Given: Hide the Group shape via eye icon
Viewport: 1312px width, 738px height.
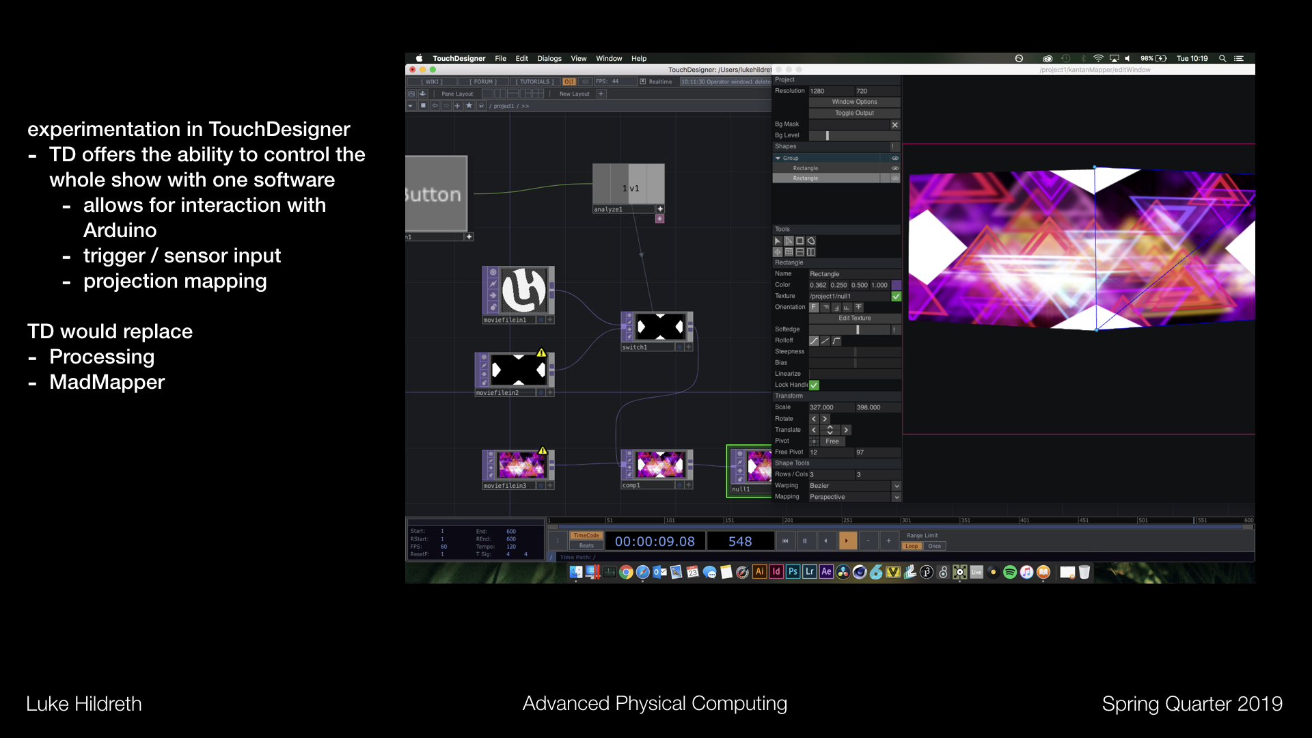Looking at the screenshot, I should 894,158.
